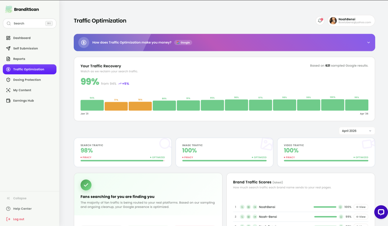Open the April 2026 month dropdown

[x=357, y=131]
